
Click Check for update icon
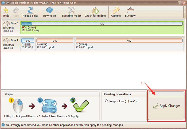[95, 10]
